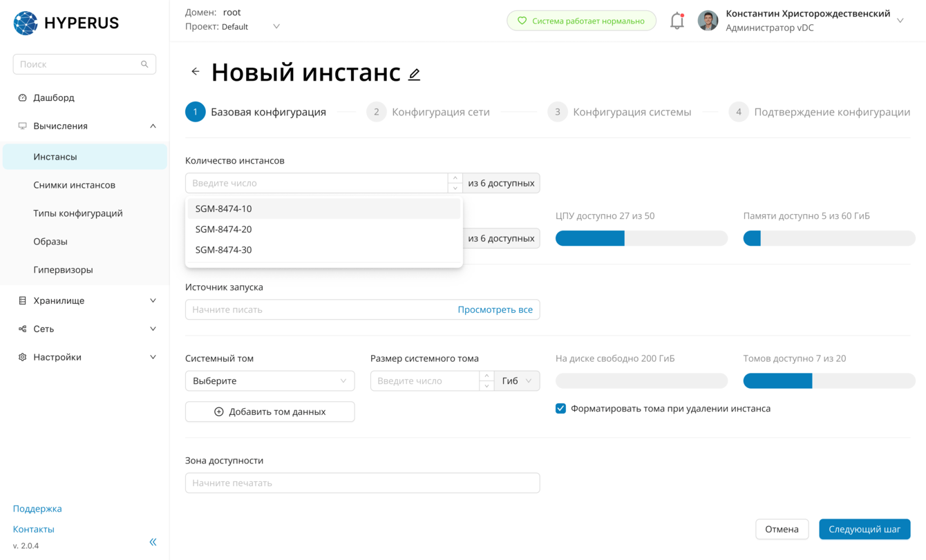This screenshot has width=926, height=560.
Task: Click the Просмотреть все link
Action: pos(495,309)
